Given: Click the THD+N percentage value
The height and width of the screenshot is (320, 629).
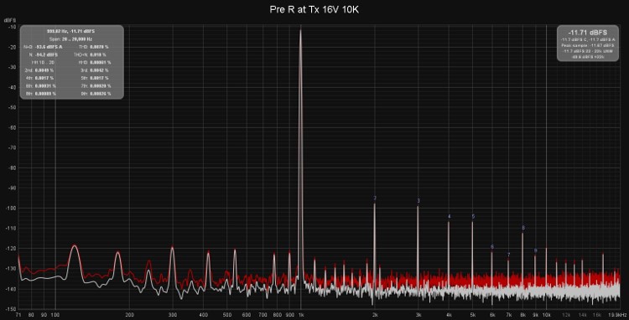Looking at the screenshot, I should pos(98,54).
